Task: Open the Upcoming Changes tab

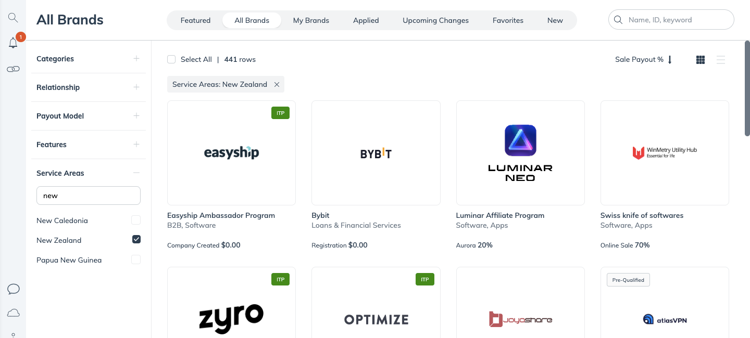Action: point(435,20)
